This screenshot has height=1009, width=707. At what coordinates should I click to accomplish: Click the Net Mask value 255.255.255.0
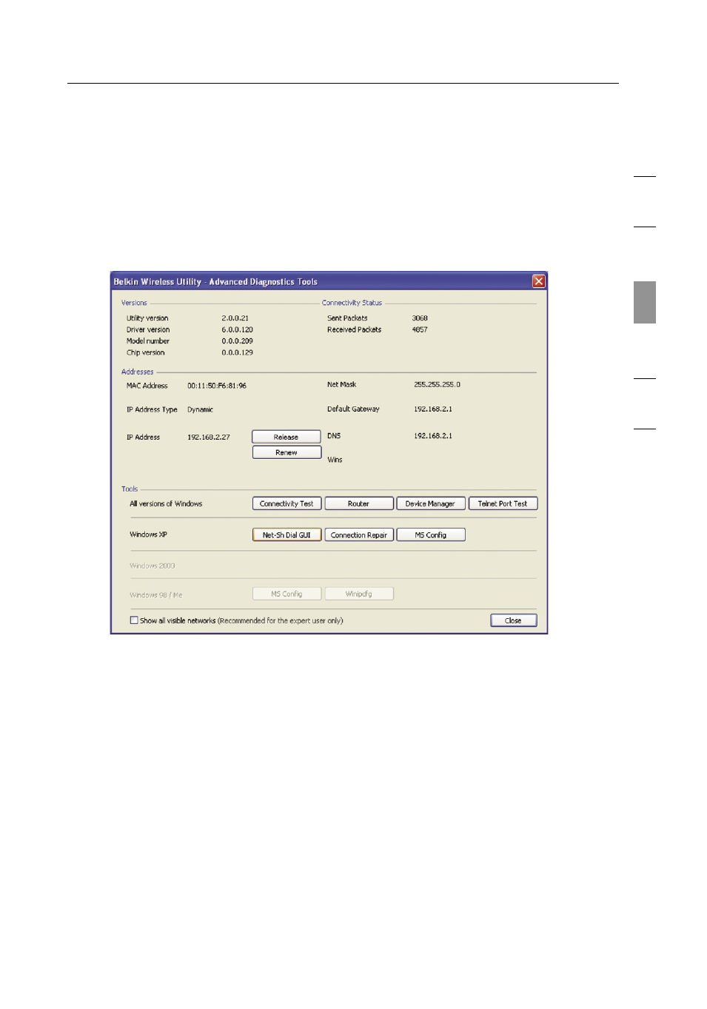click(437, 385)
